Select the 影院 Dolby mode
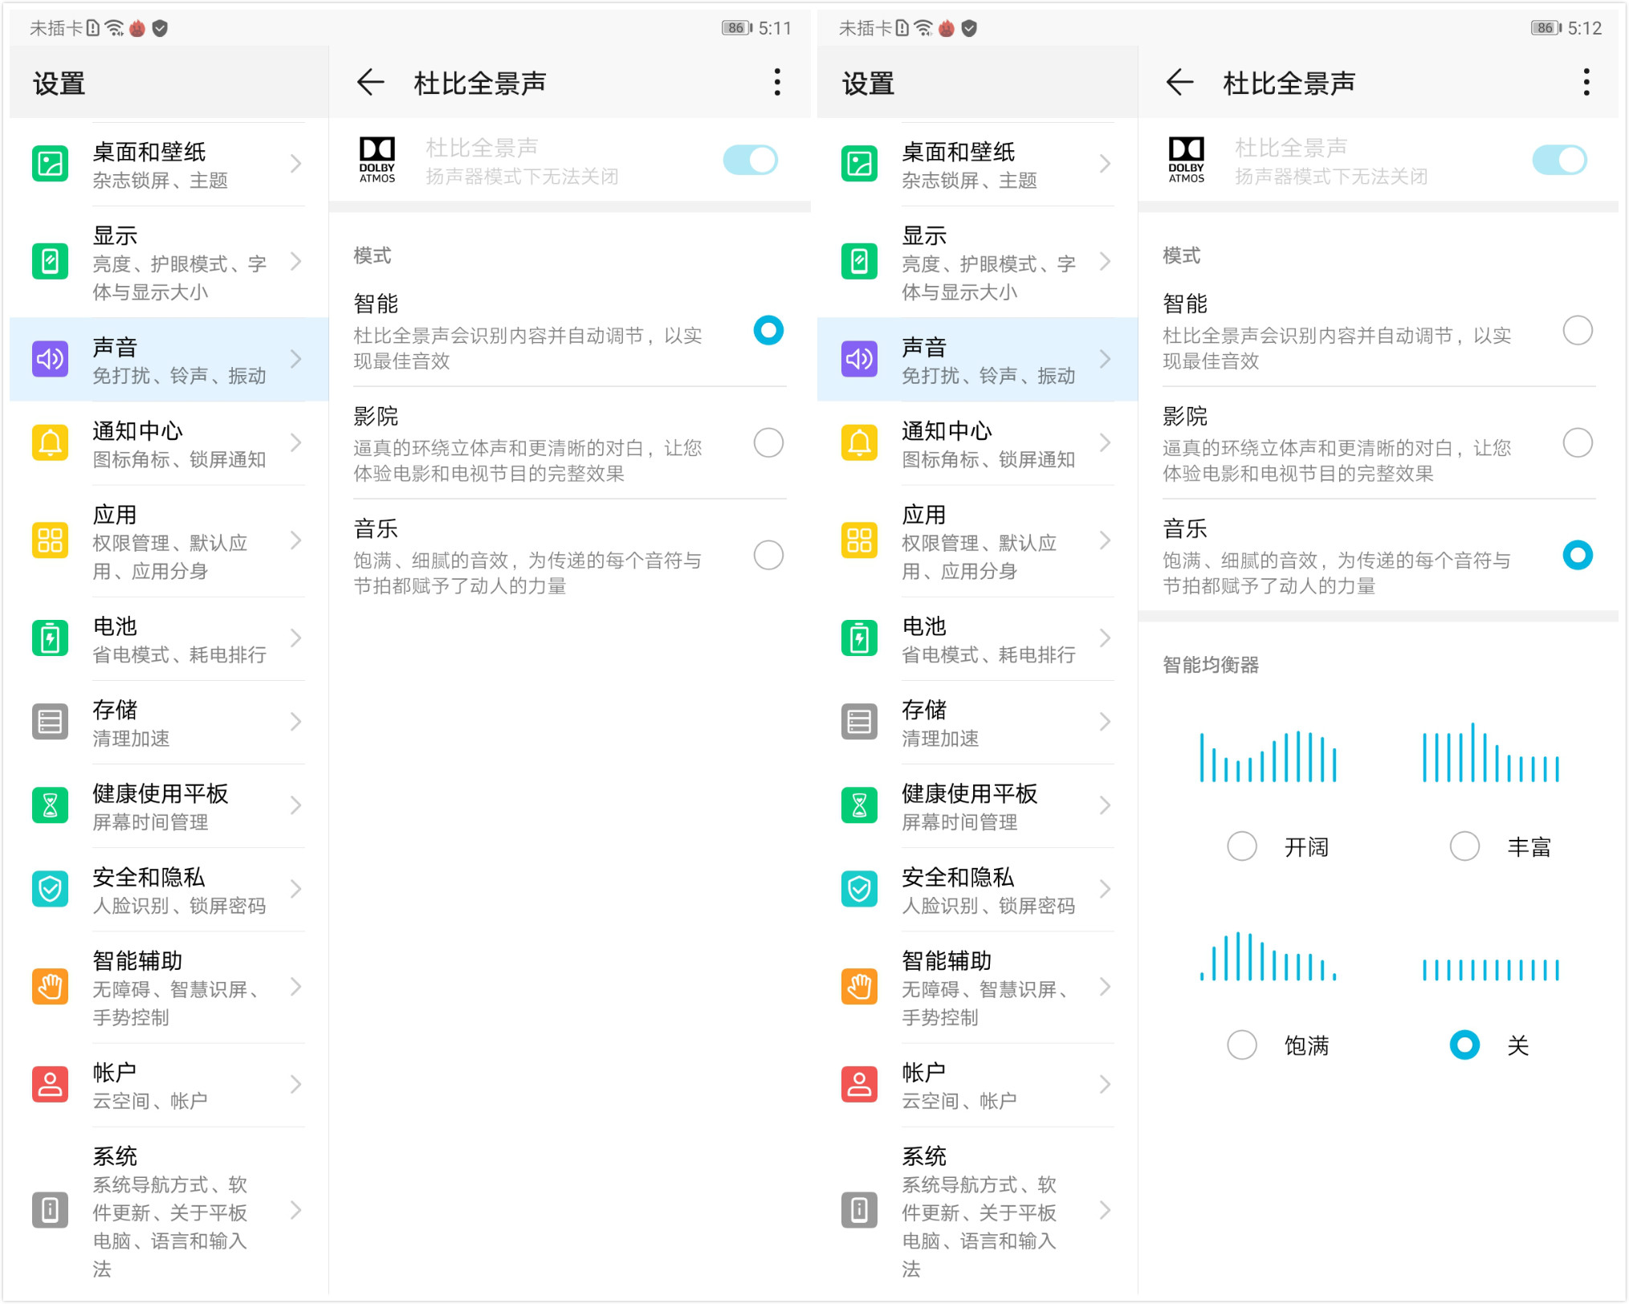The width and height of the screenshot is (1629, 1304). (x=768, y=442)
